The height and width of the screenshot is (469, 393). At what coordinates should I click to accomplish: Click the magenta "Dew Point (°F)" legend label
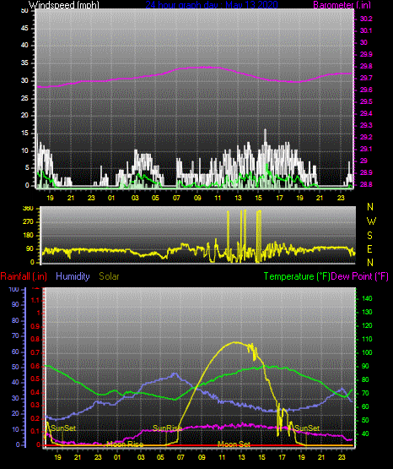pyautogui.click(x=360, y=276)
